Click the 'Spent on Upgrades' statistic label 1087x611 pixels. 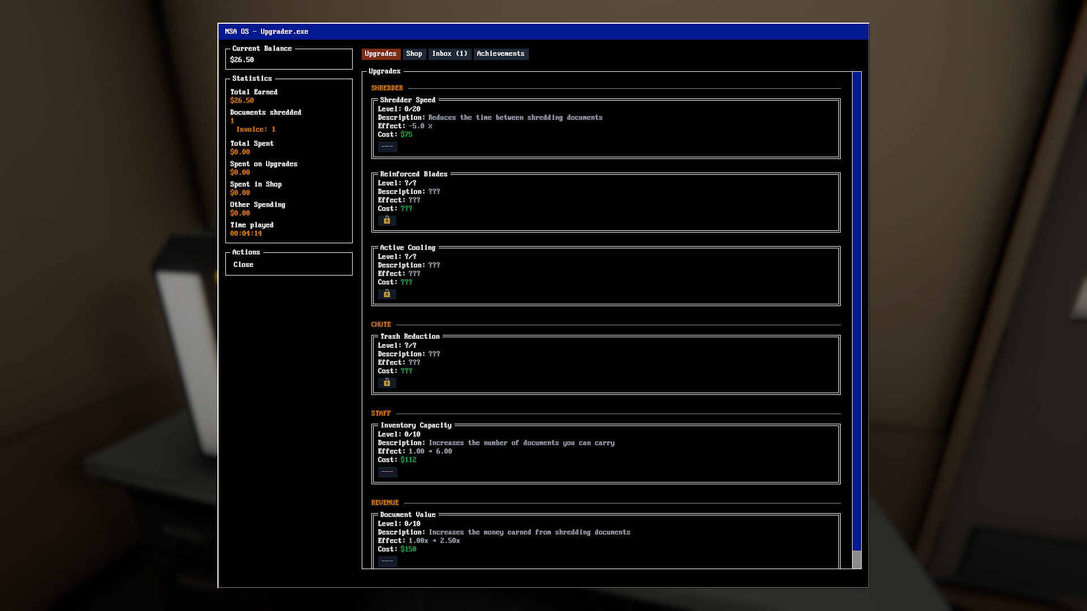pos(264,164)
